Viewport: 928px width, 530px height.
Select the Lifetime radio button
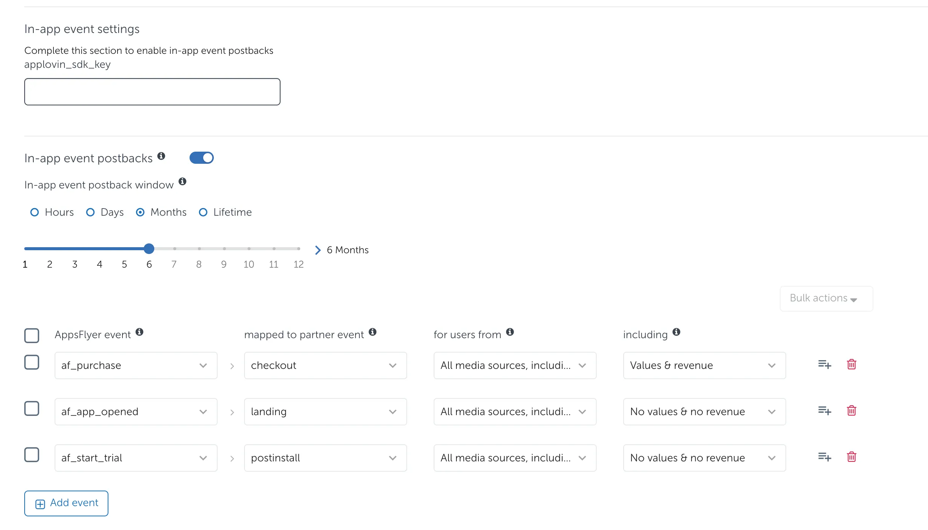(203, 212)
